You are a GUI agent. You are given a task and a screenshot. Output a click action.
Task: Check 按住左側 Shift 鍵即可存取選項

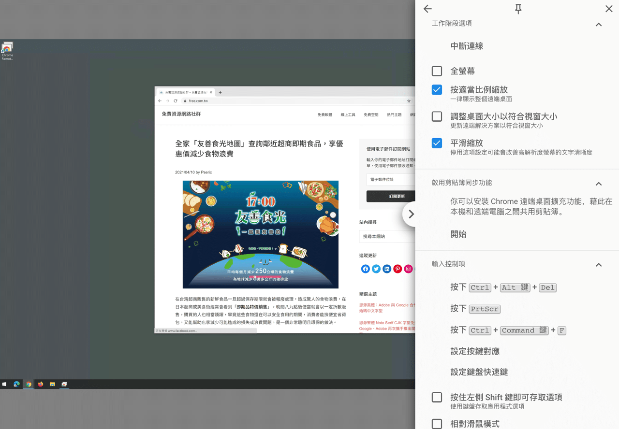coord(437,397)
